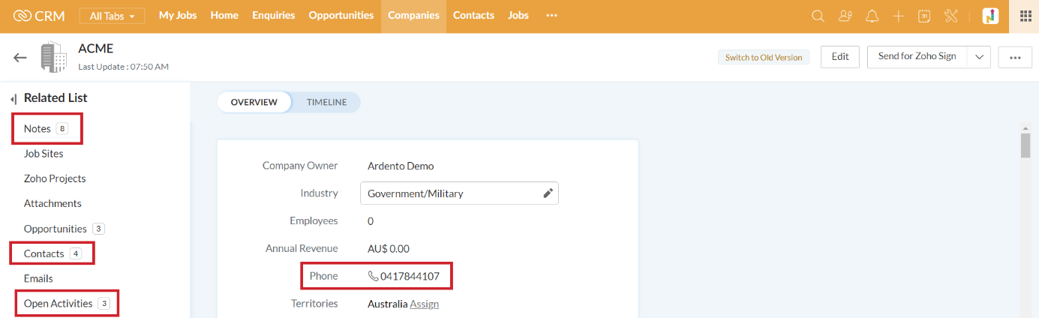This screenshot has height=318, width=1039.
Task: Open Contacts in Related List
Action: point(44,253)
